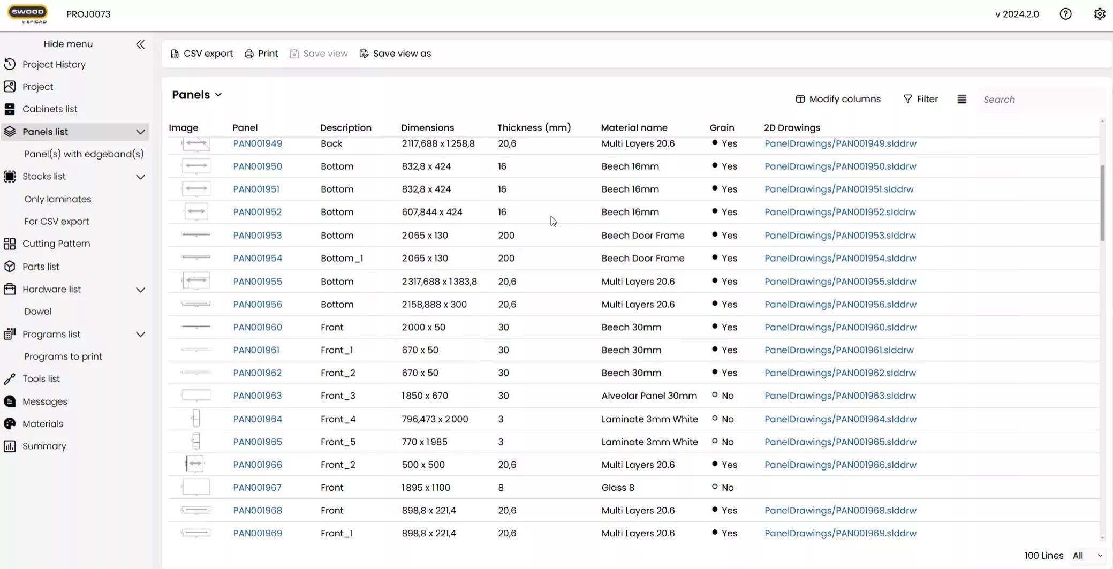The width and height of the screenshot is (1113, 569).
Task: Click the Grain 'No' indicator for PAN001965
Action: [722, 442]
